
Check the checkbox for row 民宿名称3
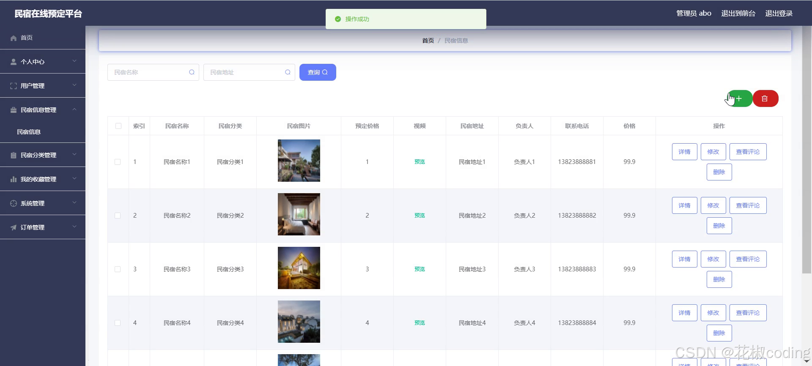coord(118,269)
